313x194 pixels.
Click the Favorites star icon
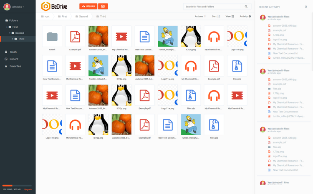(x=6, y=66)
